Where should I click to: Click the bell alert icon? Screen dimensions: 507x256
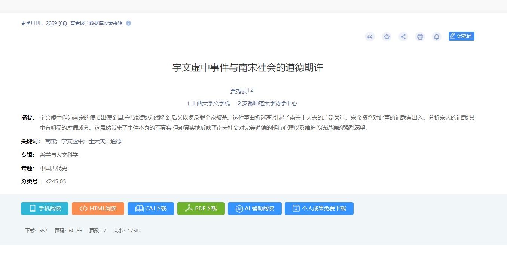pos(436,37)
